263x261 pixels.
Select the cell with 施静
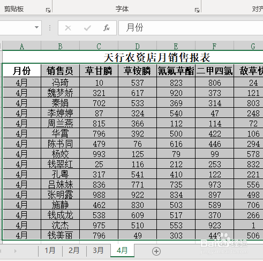click(61, 205)
